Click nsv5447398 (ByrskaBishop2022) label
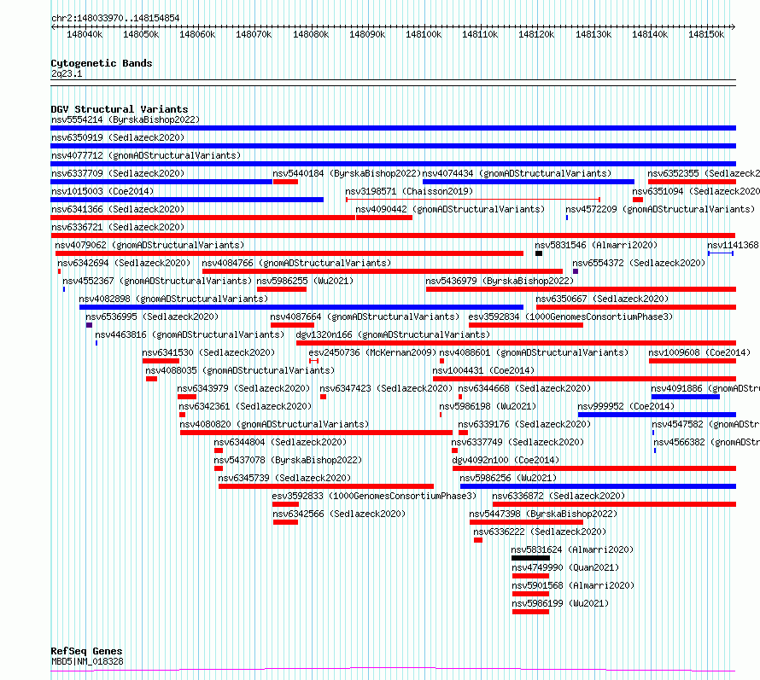This screenshot has width=760, height=680. (x=543, y=514)
